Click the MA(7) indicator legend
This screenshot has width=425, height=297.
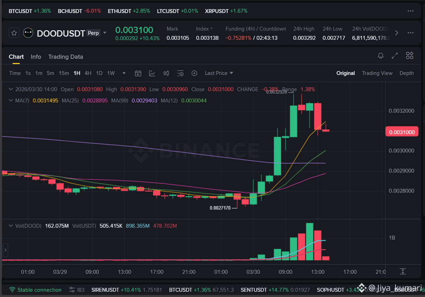pyautogui.click(x=37, y=101)
